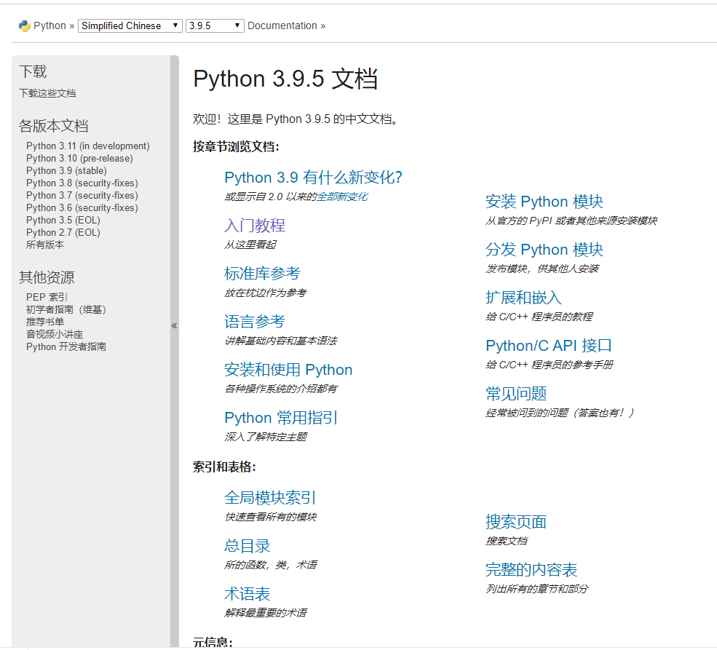Click the 其他资源 sidebar heading
Viewport: 717px width, 650px height.
(x=47, y=277)
